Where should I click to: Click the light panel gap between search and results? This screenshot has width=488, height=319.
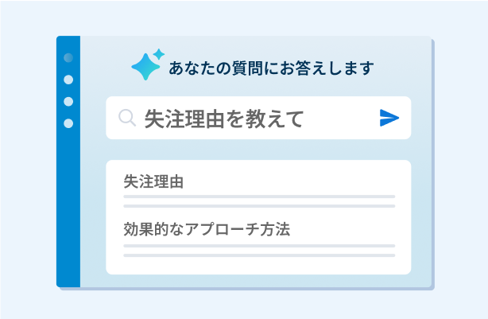[x=258, y=150]
